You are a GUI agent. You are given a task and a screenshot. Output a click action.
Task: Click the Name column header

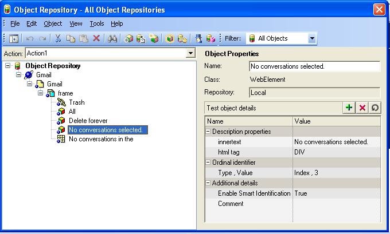249,121
